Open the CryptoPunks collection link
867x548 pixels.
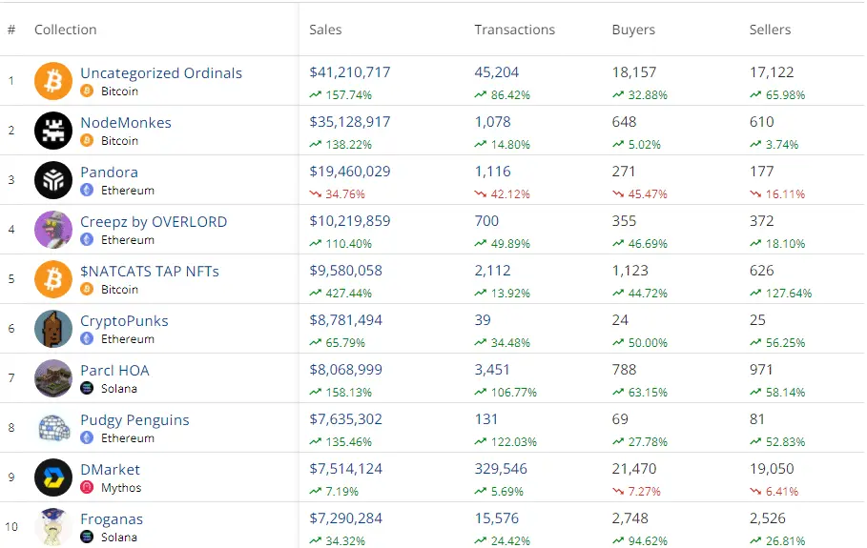pos(124,321)
